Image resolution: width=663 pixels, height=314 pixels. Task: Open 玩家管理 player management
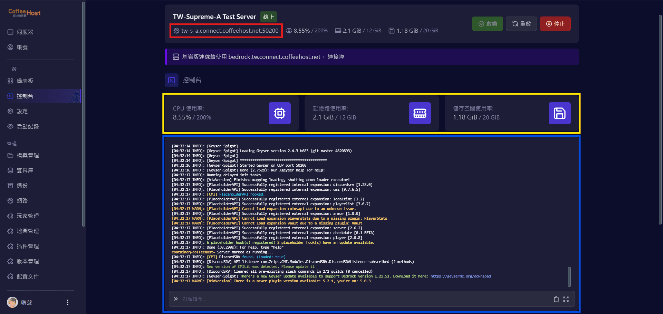(x=40, y=216)
